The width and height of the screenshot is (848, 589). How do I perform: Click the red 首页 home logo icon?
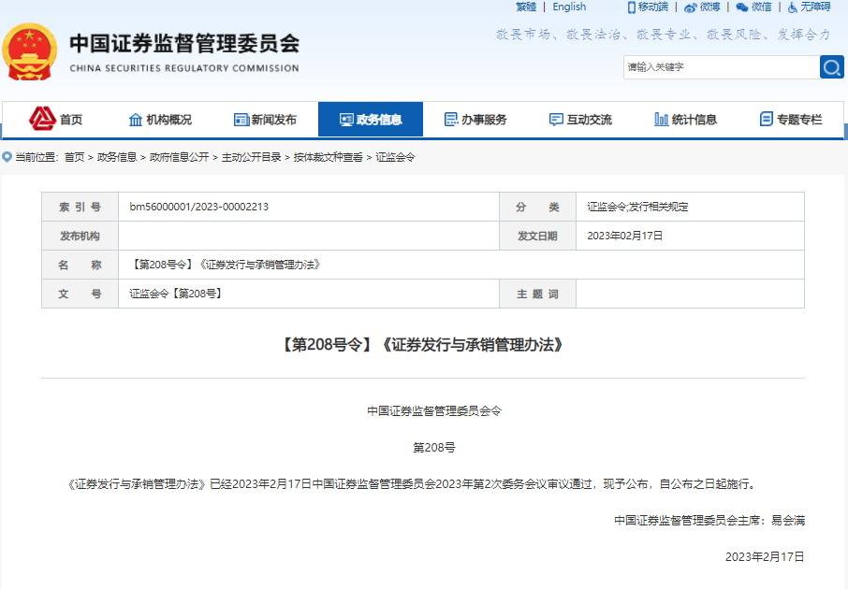[x=43, y=119]
